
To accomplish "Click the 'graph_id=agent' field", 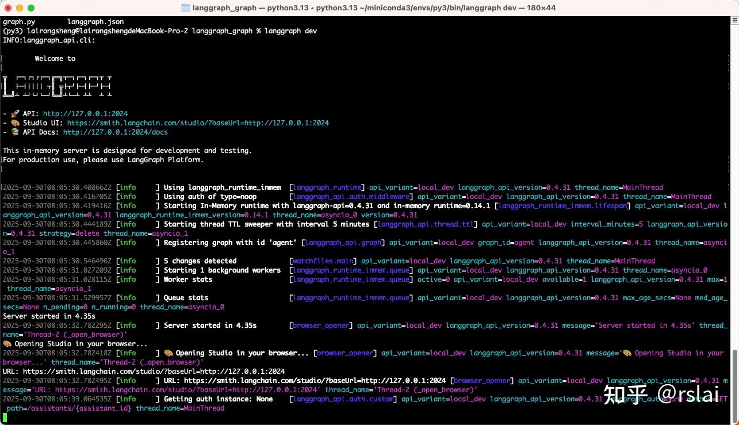I will pyautogui.click(x=506, y=243).
